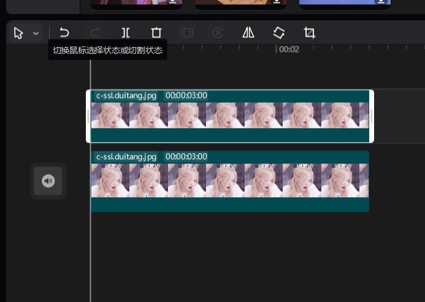
Task: Apply mirror flip to clip
Action: (x=248, y=33)
